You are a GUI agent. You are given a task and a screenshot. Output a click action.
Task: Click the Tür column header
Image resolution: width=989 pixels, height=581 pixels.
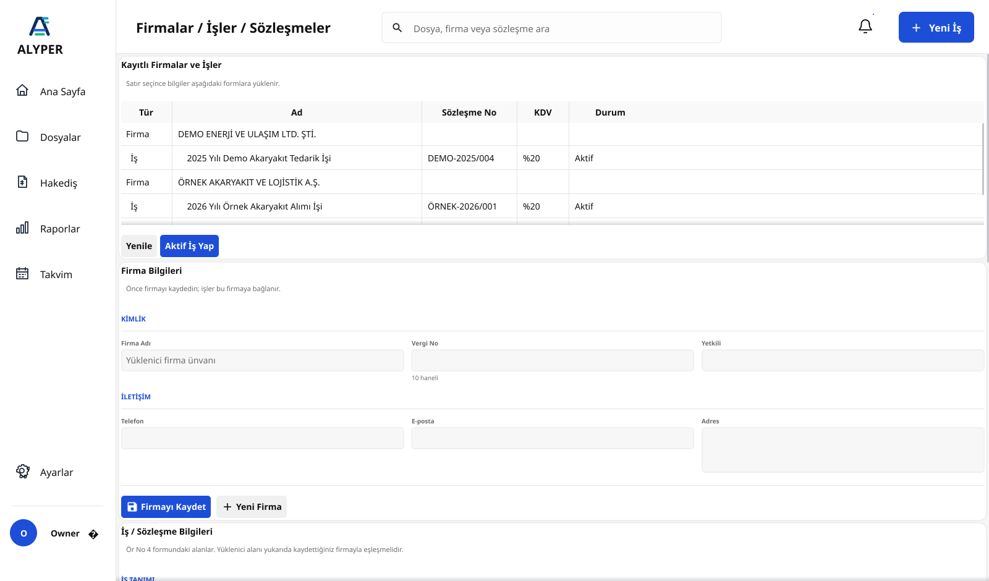click(x=146, y=112)
